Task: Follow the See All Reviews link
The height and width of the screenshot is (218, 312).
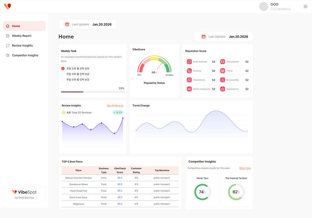Action: [x=115, y=105]
